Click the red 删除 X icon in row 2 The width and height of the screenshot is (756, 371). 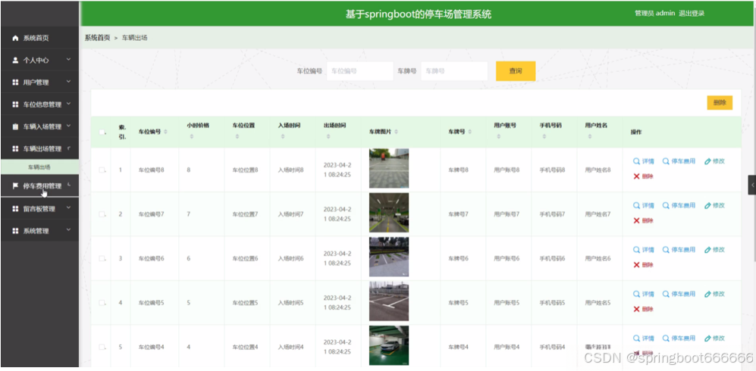coord(636,221)
